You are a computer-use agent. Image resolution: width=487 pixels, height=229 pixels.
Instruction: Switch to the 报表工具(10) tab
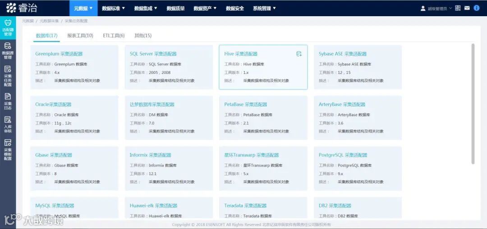tap(80, 36)
